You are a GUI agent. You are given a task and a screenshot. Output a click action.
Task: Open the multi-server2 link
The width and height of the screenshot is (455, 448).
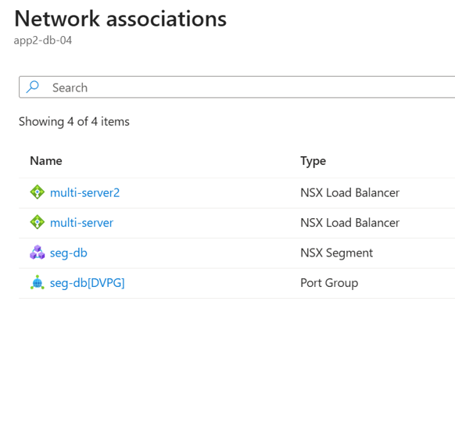[x=84, y=193]
